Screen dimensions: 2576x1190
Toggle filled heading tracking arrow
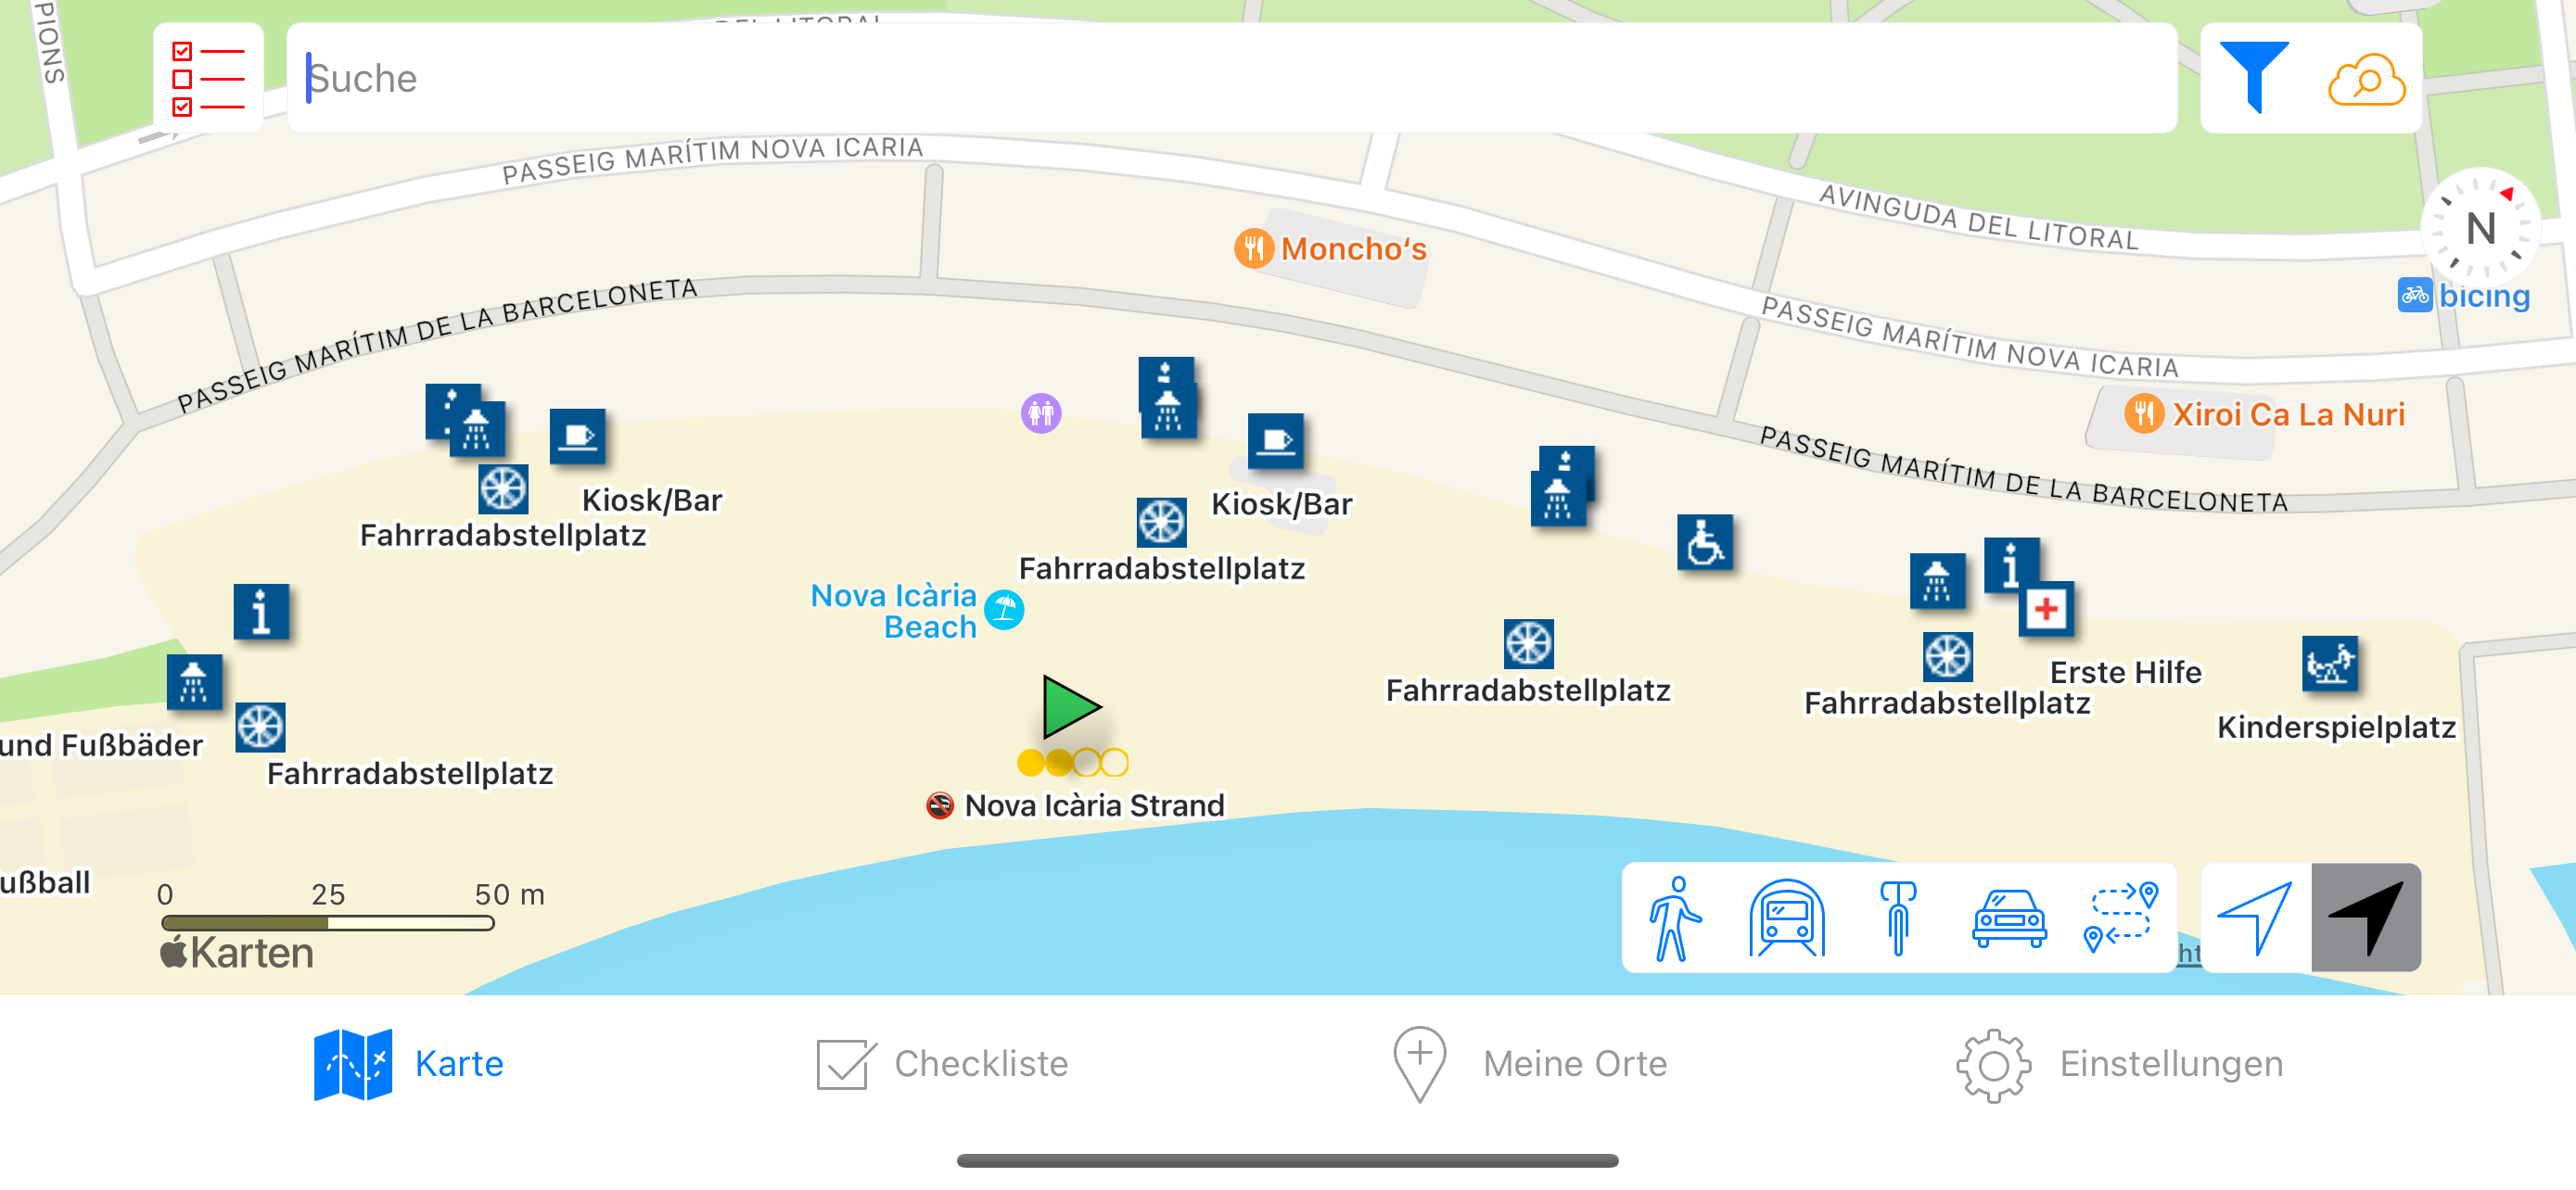[2366, 918]
